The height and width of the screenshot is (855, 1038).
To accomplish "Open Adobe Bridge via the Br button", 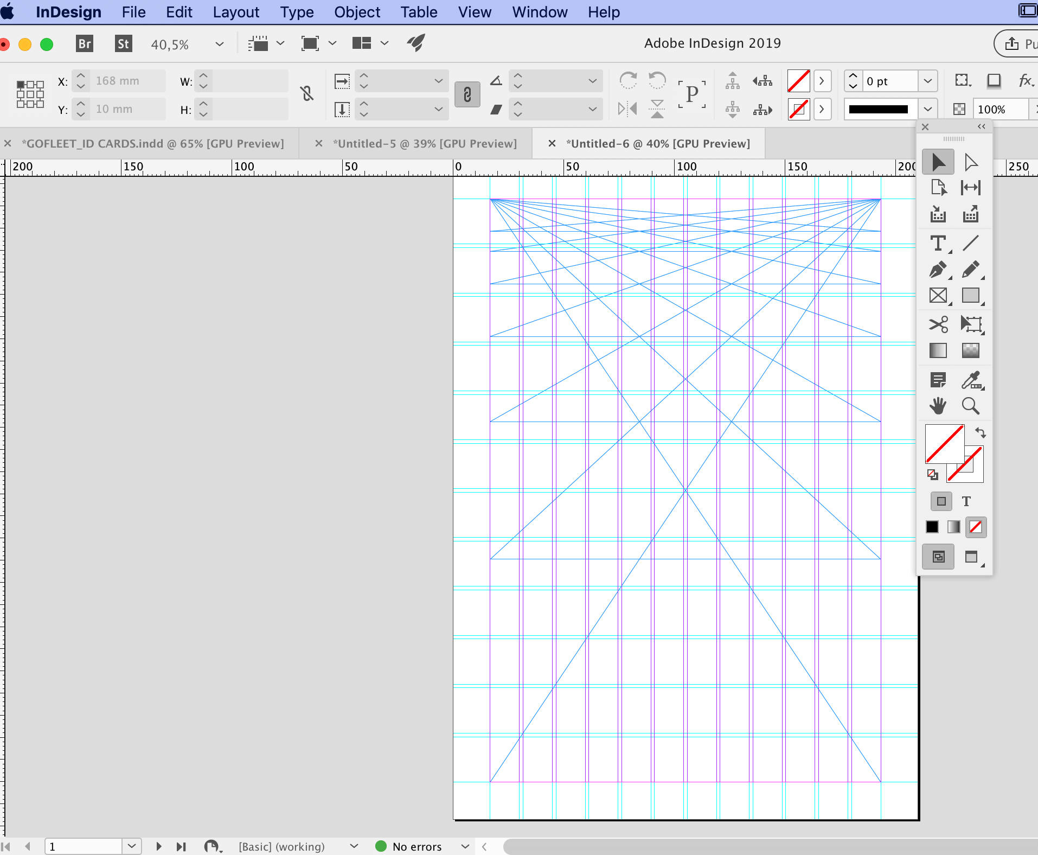I will 84,43.
